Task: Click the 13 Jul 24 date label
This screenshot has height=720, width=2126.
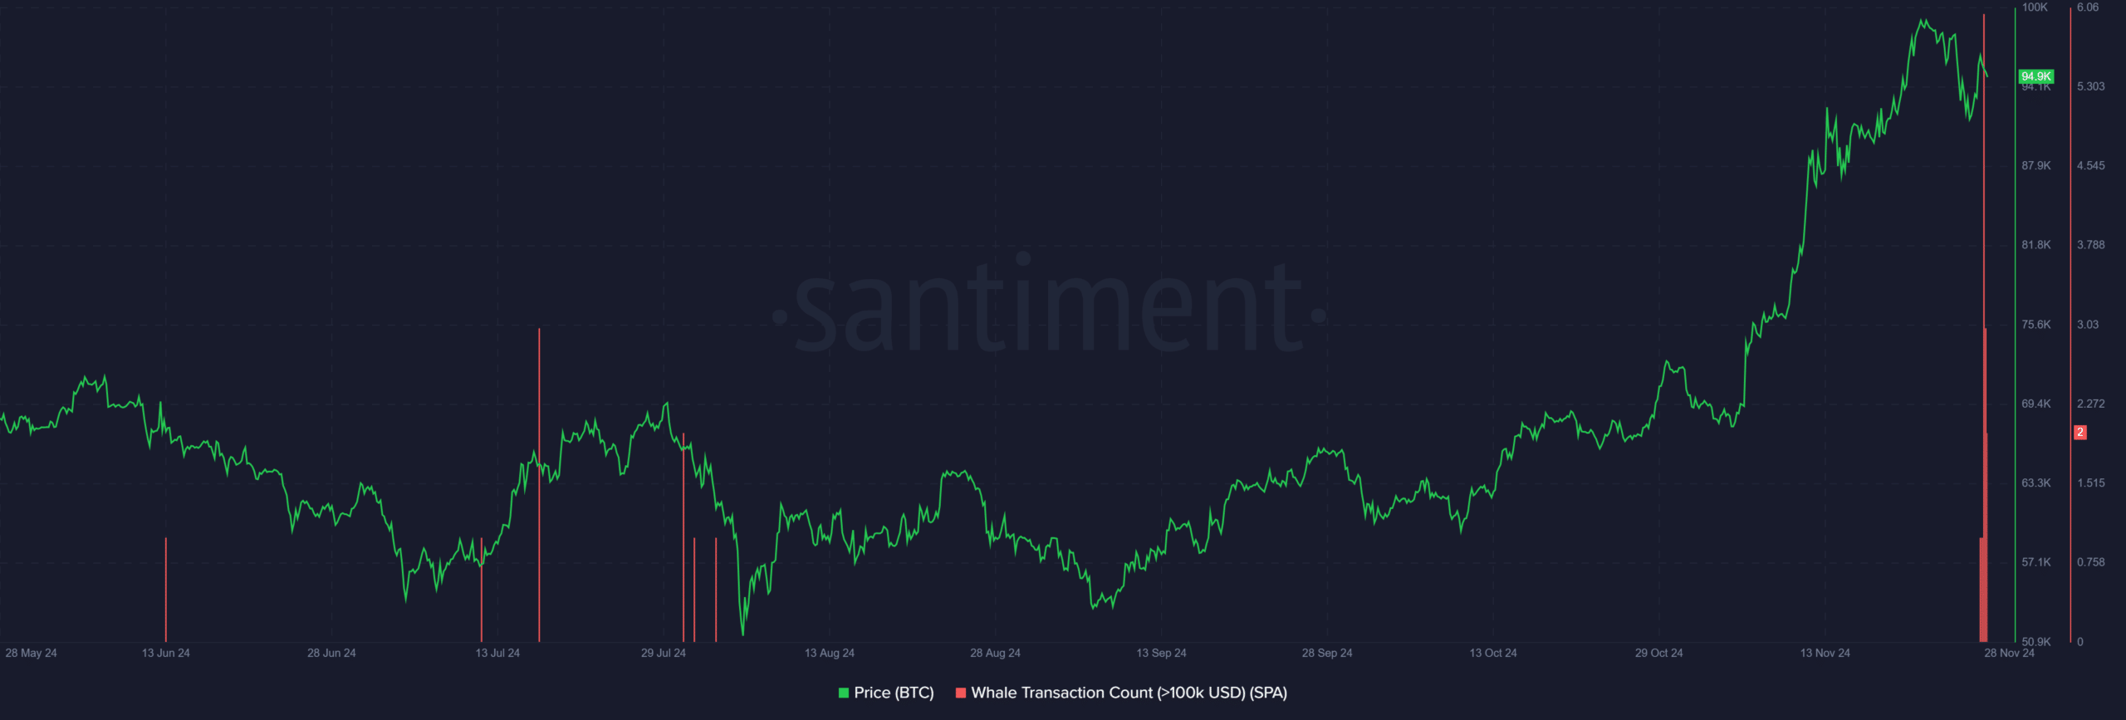Action: (x=497, y=653)
